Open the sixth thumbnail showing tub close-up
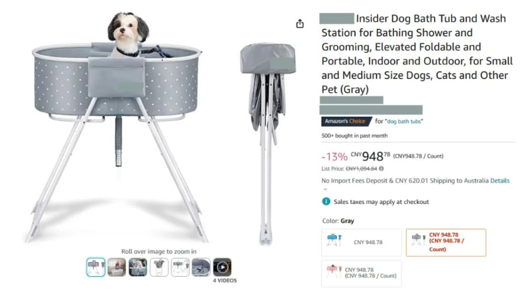The image size is (525, 293). pyautogui.click(x=201, y=267)
